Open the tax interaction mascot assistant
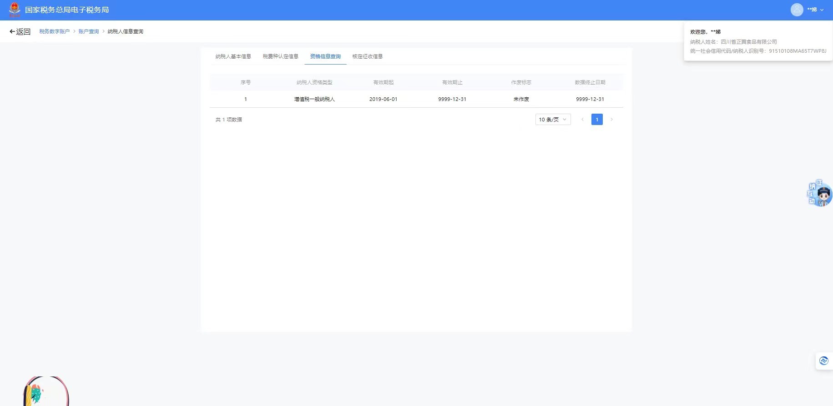Screen dimensions: 833x406 click(x=819, y=194)
